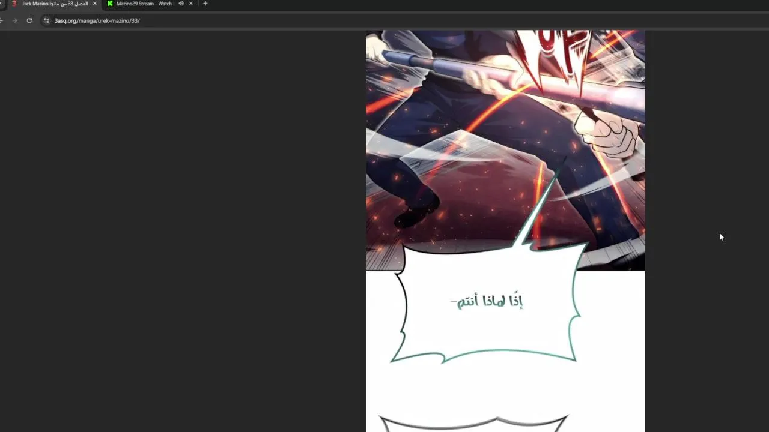
Task: View site information for 3asq.org
Action: click(46, 20)
